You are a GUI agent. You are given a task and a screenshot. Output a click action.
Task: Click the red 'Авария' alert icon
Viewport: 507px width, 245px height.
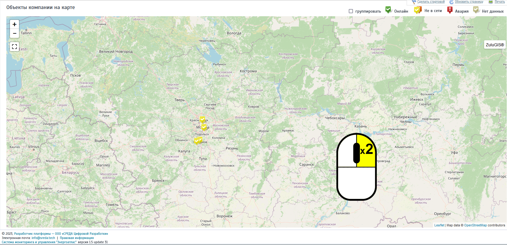click(x=450, y=10)
